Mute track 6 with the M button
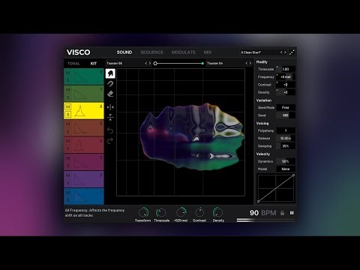 [67, 107]
